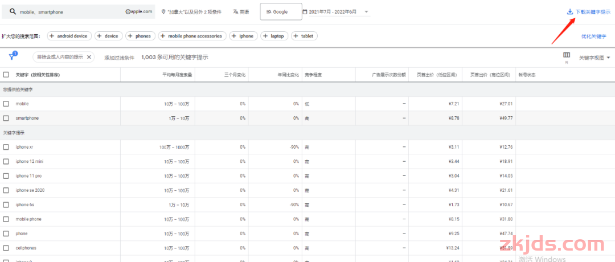Add 'laptop' suggestion chip
Screen dimensions: 615x262
coord(274,36)
